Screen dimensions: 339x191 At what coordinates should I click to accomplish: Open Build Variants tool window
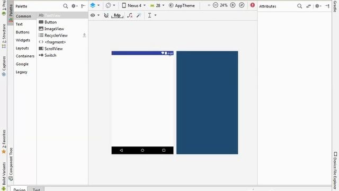(x=4, y=176)
